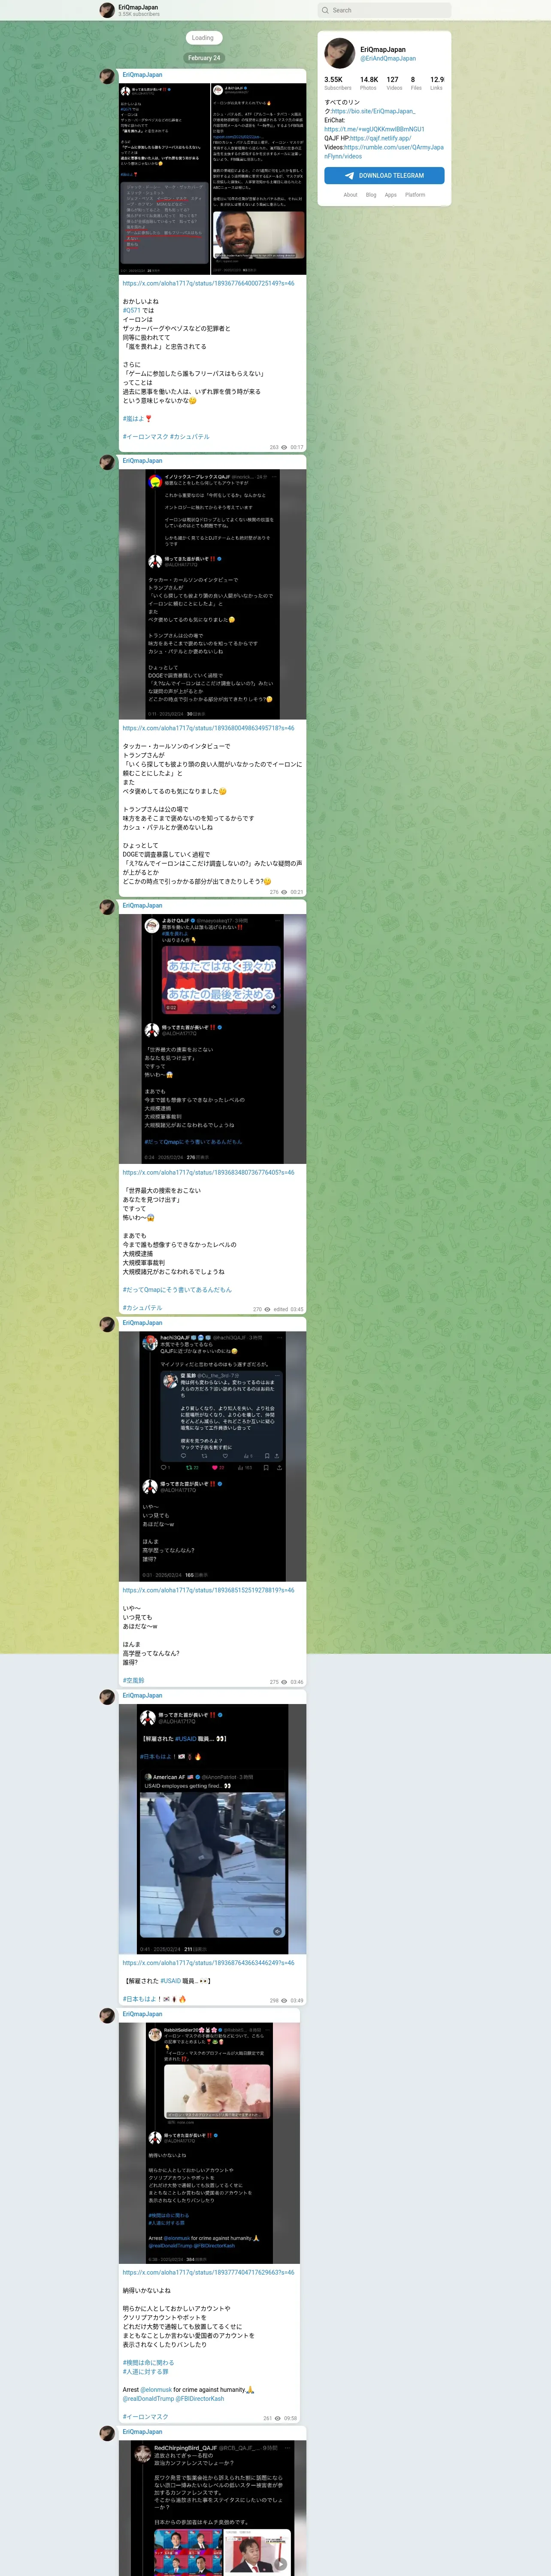The image size is (551, 2576).
Task: Open the Blog footer link
Action: [371, 195]
